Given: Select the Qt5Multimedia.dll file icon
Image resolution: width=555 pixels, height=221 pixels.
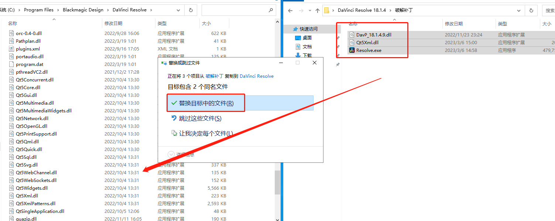Looking at the screenshot, I should (x=11, y=103).
